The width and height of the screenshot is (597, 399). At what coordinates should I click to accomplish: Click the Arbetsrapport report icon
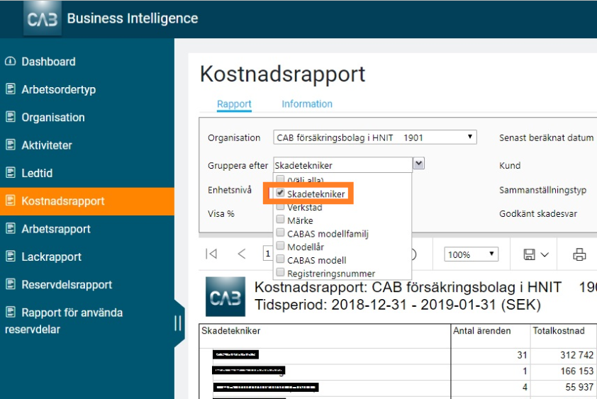point(11,228)
